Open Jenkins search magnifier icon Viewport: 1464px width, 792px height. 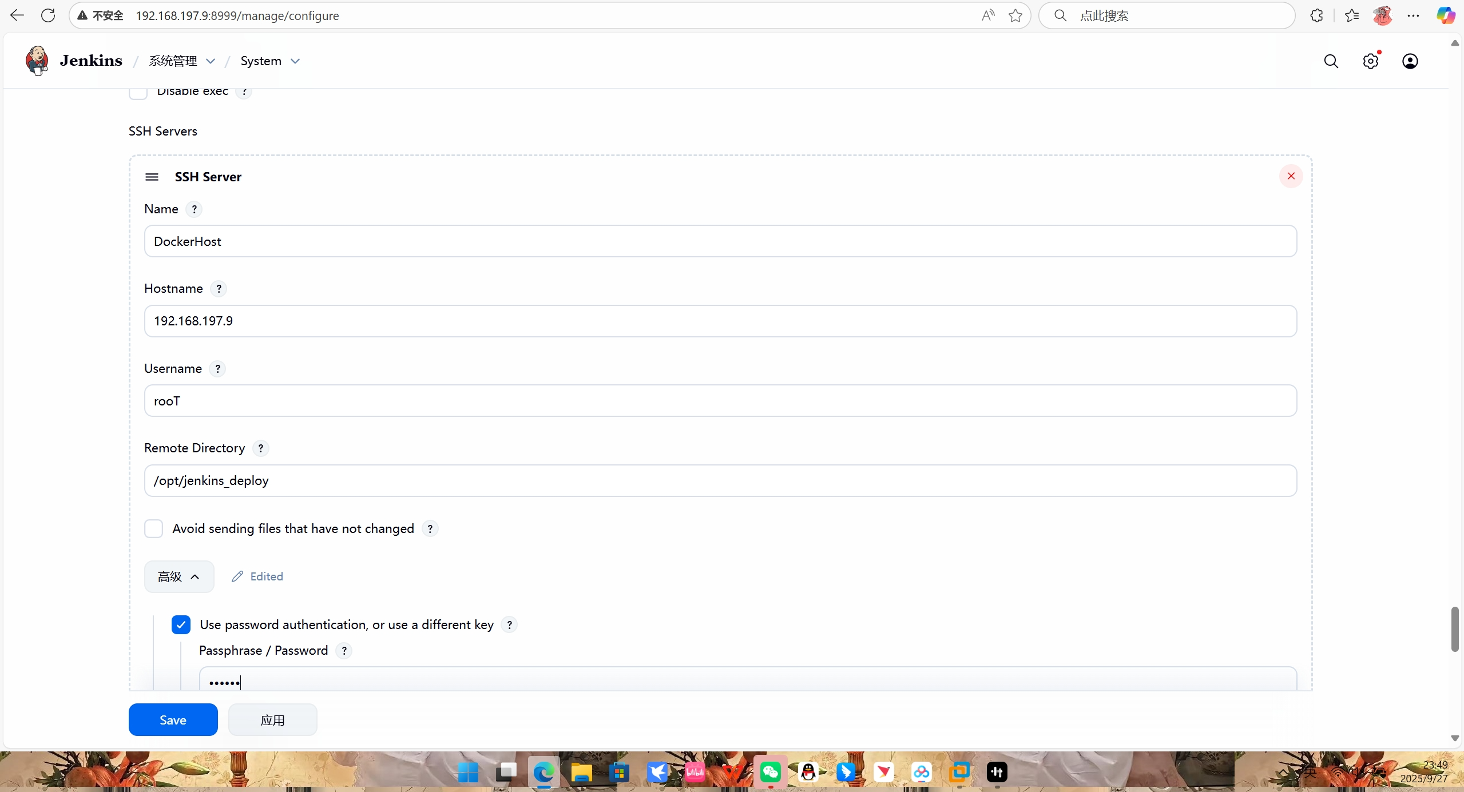1331,61
